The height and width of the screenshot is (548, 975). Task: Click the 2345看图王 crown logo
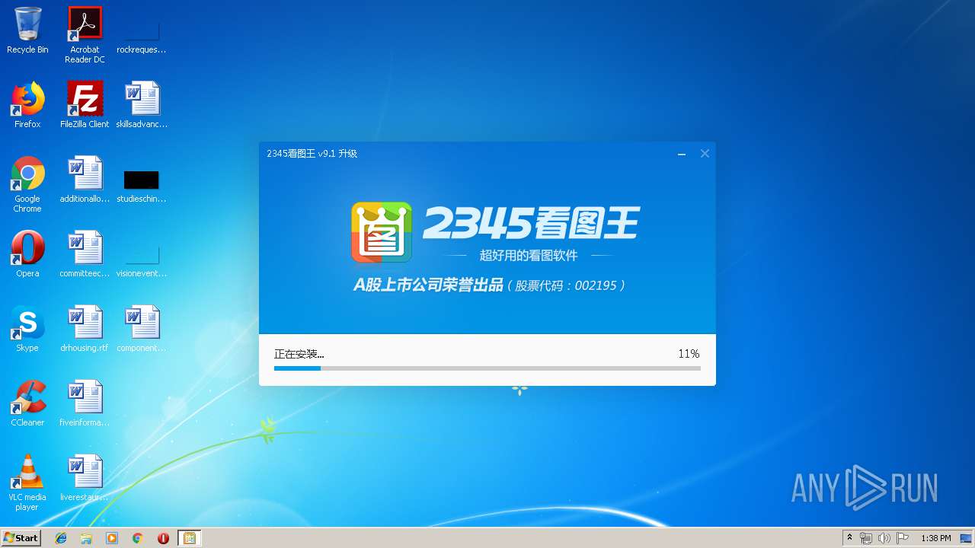pyautogui.click(x=382, y=232)
